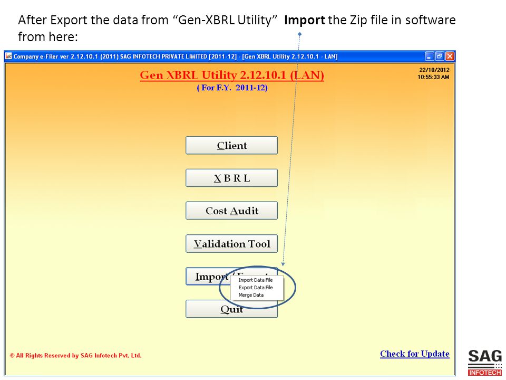Viewport: 506px width, 380px height.
Task: Restore down the Company e-Filer window
Action: pos(439,56)
